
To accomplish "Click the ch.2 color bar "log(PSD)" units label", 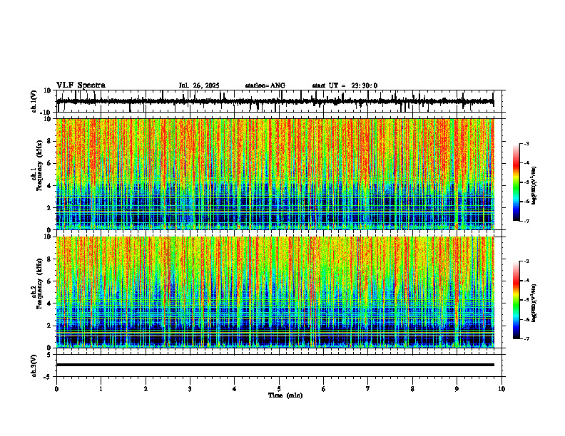I will coord(534,303).
